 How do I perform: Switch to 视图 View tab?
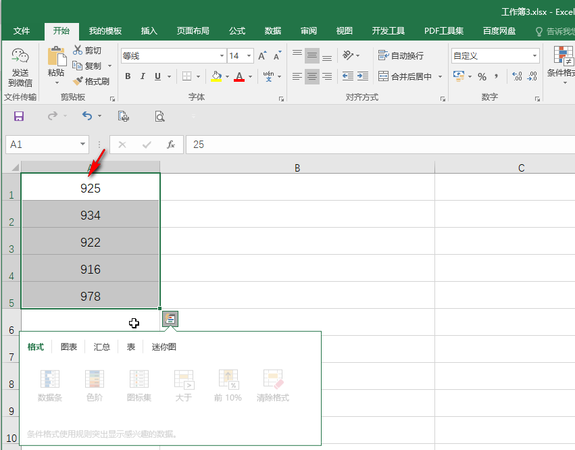coord(345,31)
